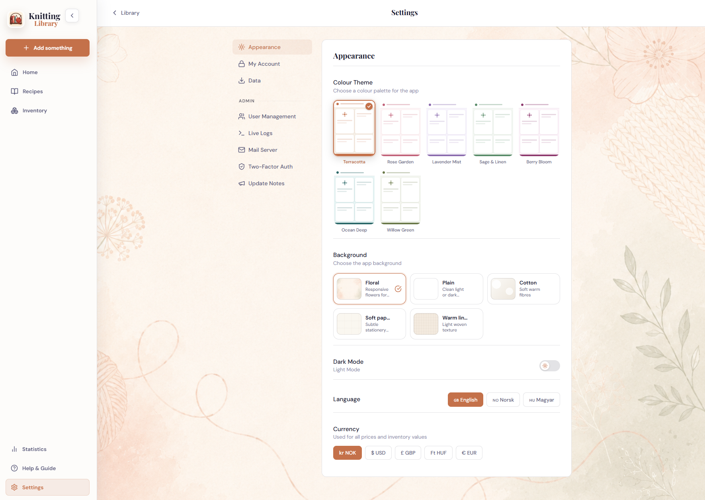Viewport: 705px width, 500px height.
Task: Click the Home house icon
Action: pos(15,72)
